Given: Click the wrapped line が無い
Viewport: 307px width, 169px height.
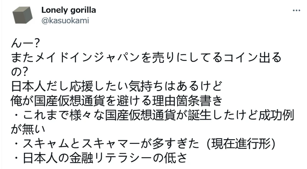Looking at the screenshot, I should tap(28, 130).
